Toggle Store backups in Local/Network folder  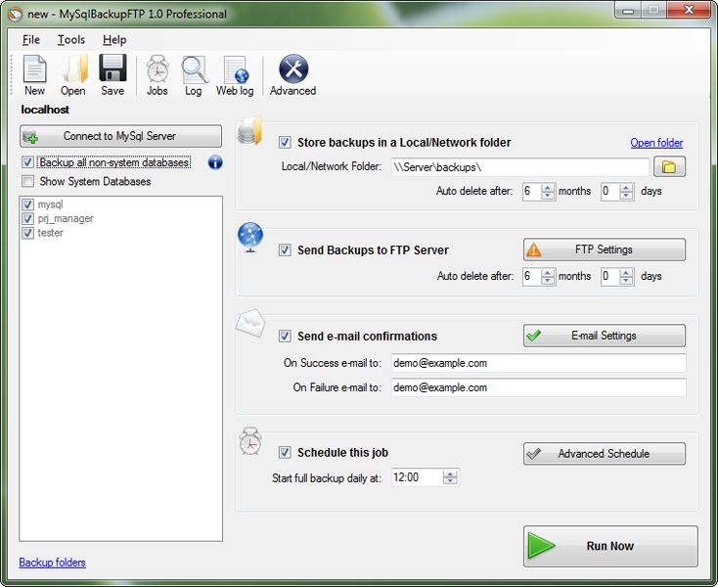click(285, 143)
